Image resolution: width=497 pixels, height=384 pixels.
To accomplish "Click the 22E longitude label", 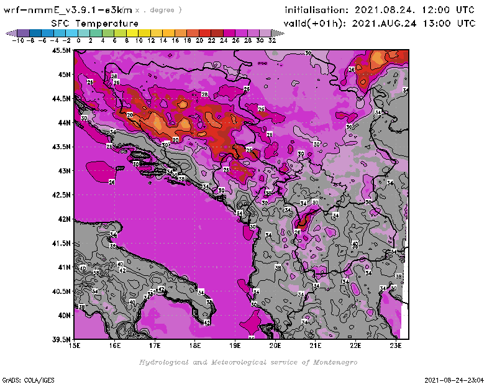I will 355,345.
